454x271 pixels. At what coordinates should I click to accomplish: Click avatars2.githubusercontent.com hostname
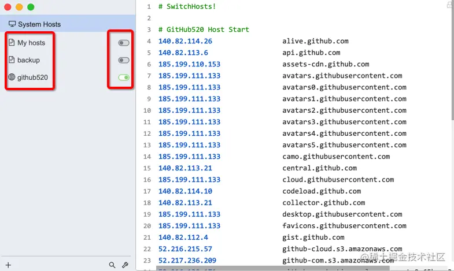coord(344,110)
